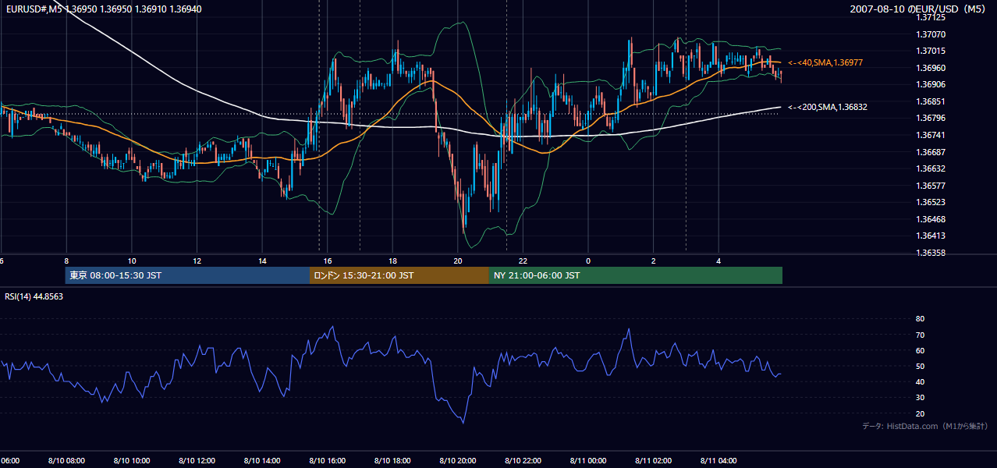Click bottom time label 8/10 14:00
The height and width of the screenshot is (468, 997).
(262, 461)
